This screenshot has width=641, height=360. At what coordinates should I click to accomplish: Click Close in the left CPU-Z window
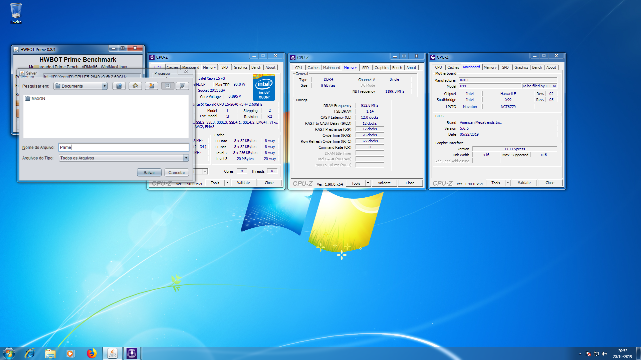point(269,183)
